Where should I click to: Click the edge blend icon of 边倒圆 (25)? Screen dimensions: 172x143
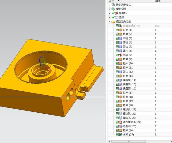click(x=121, y=126)
